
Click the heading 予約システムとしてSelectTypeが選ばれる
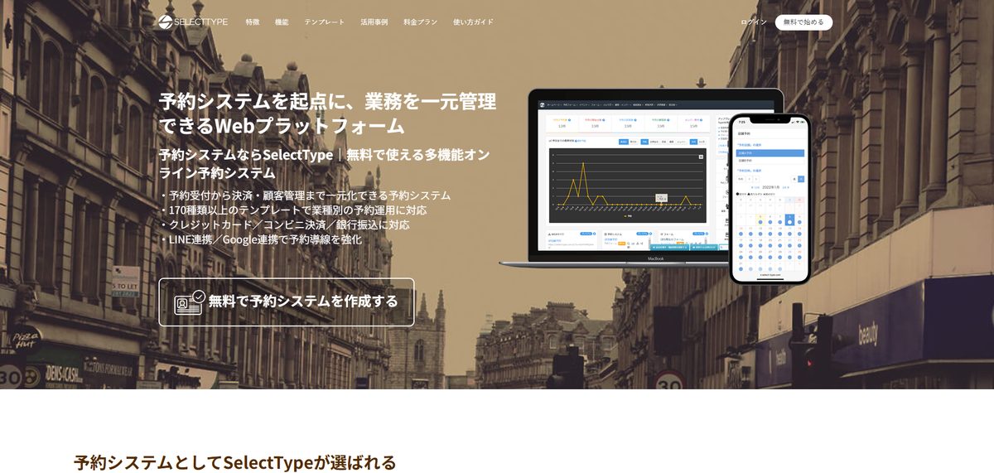click(x=235, y=462)
